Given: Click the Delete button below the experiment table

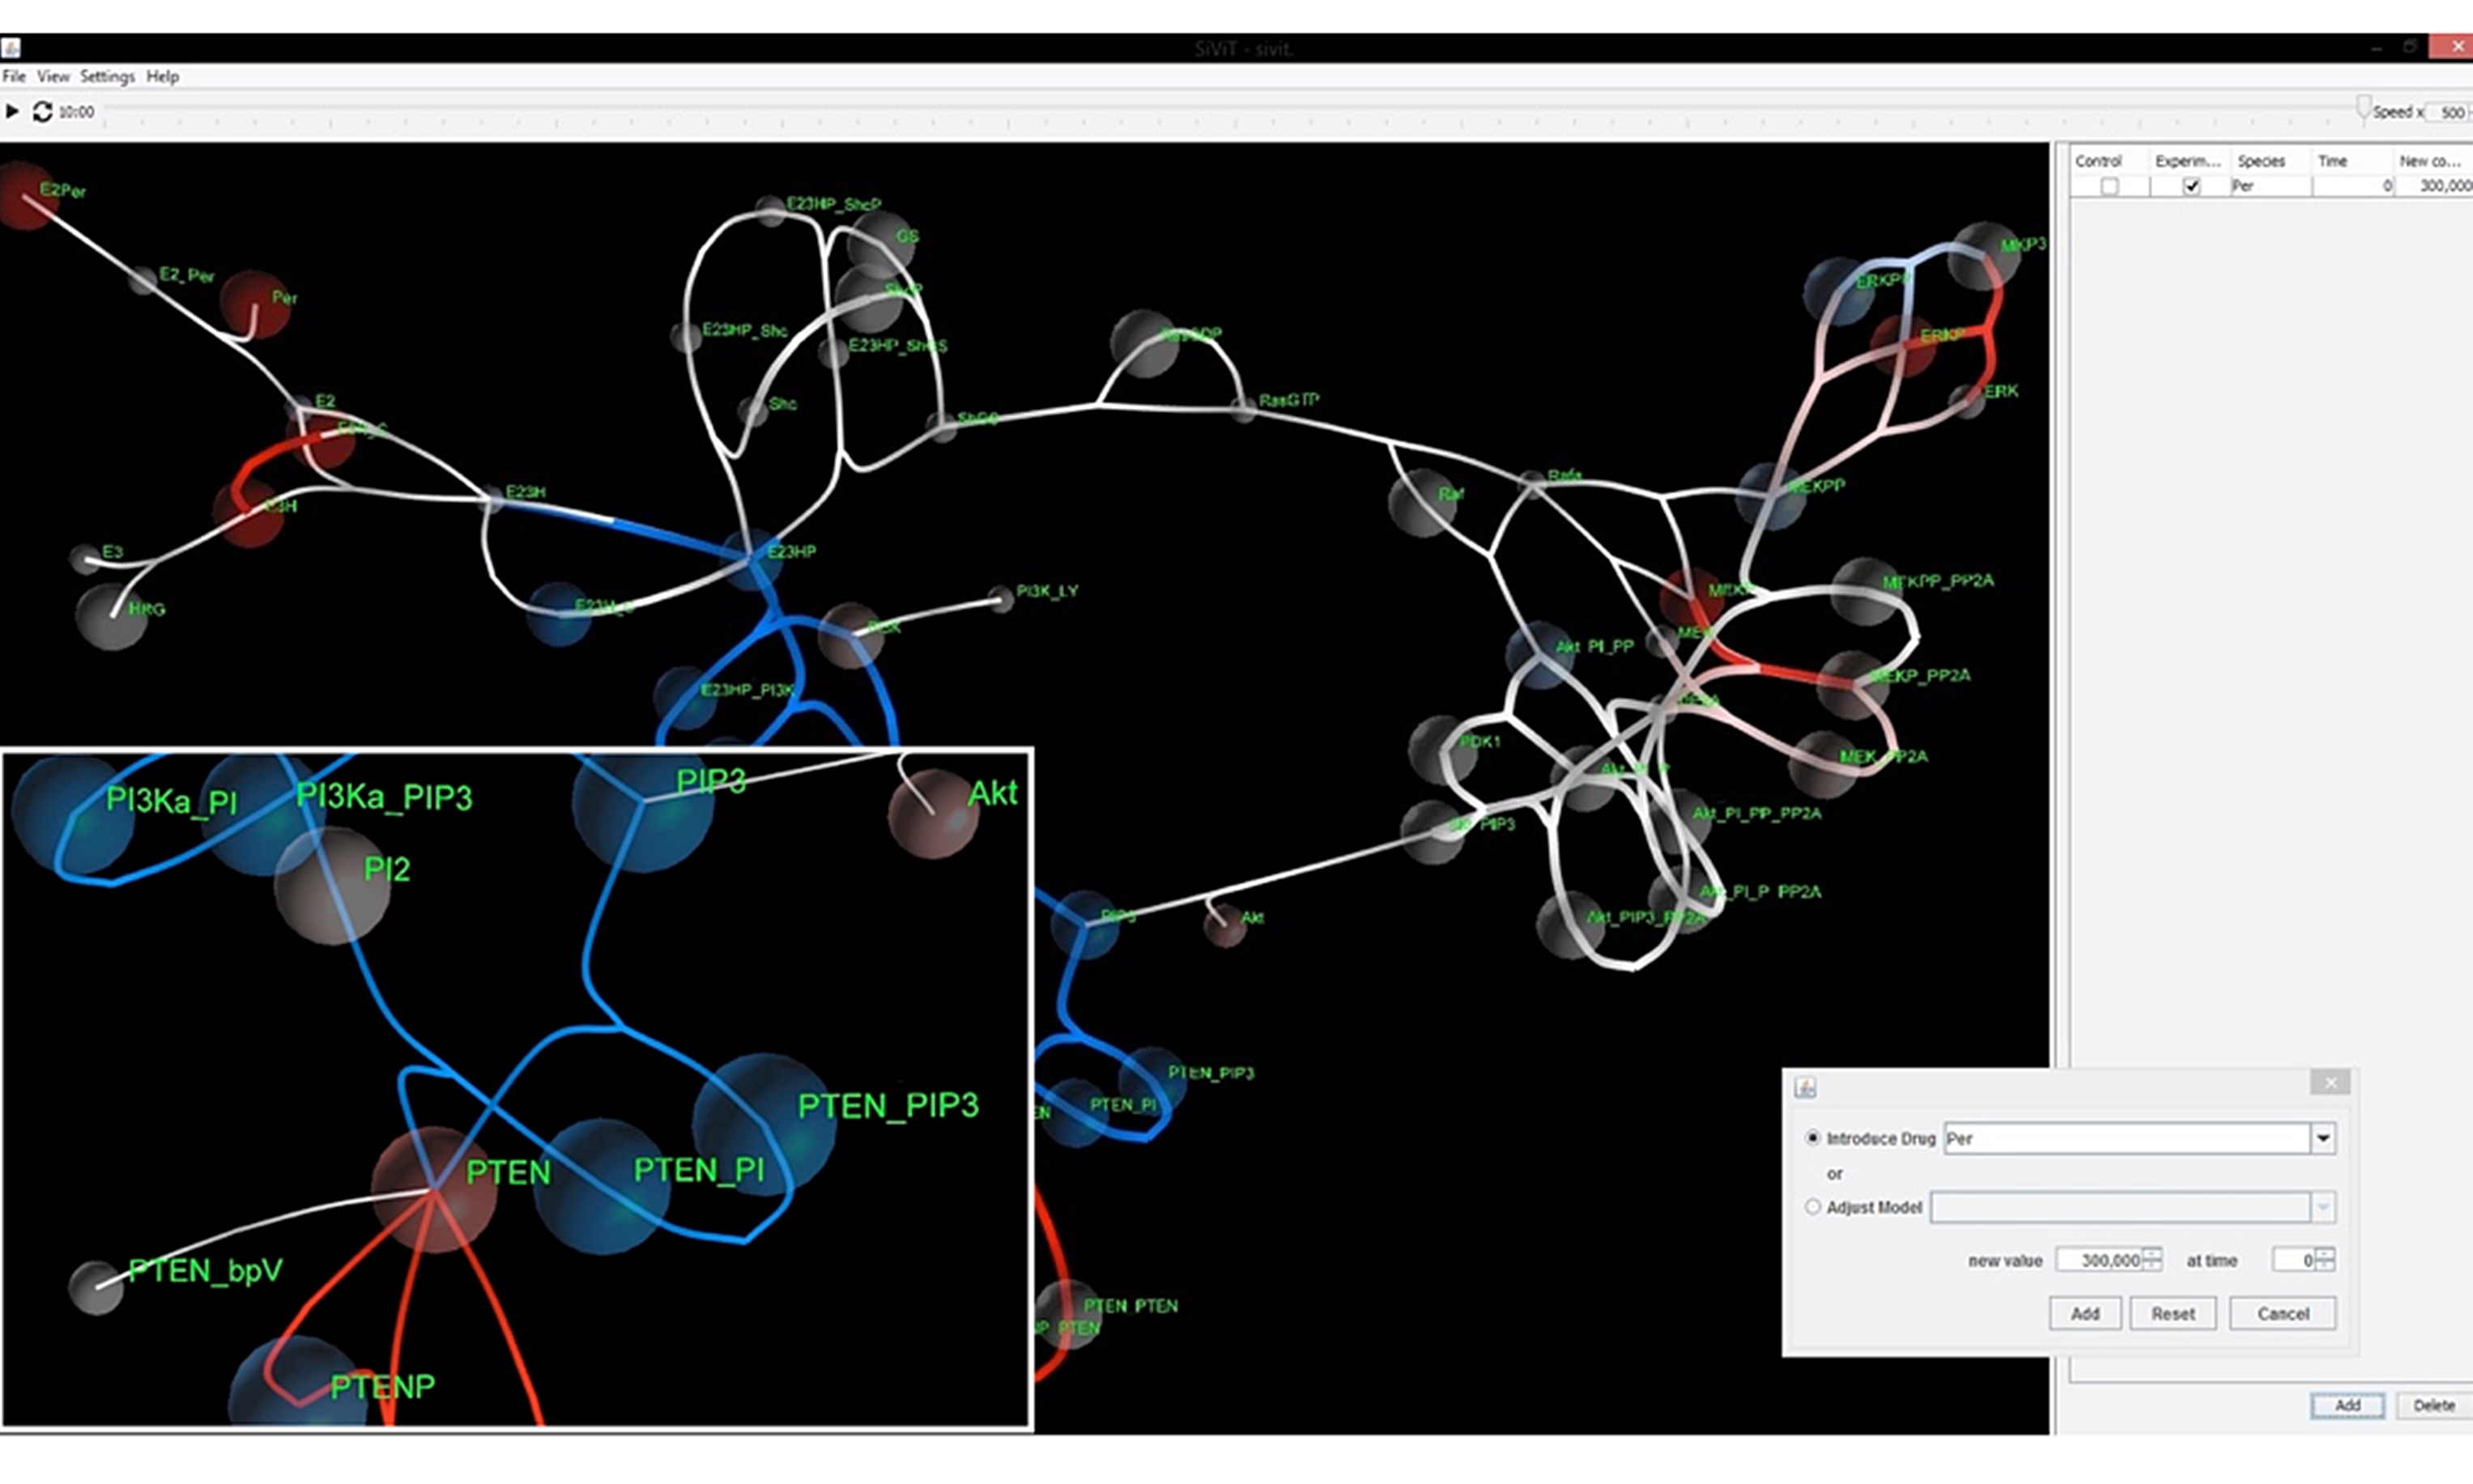Looking at the screenshot, I should pos(2434,1405).
